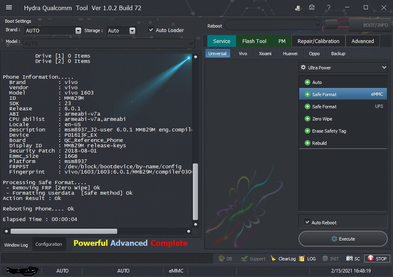This screenshot has width=393, height=277.
Task: Click the Support checkmark icon
Action: click(244, 258)
